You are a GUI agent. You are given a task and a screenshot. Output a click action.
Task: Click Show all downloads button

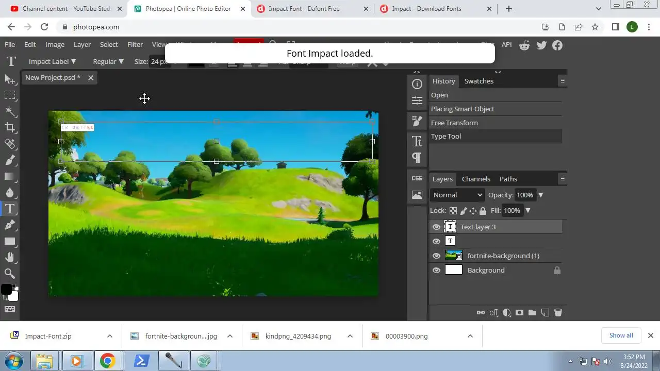621,335
